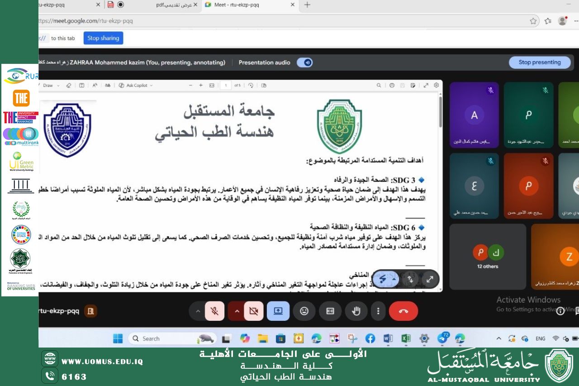Zoom in on the PDF with the plus icon
579x386 pixels.
pos(200,85)
